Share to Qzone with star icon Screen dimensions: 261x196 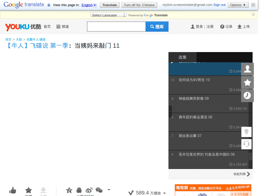tap(69, 190)
